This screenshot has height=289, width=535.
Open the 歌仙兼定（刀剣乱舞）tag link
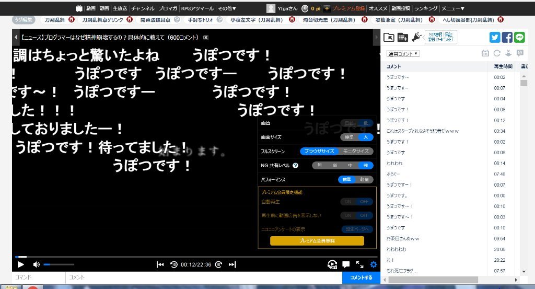(399, 20)
